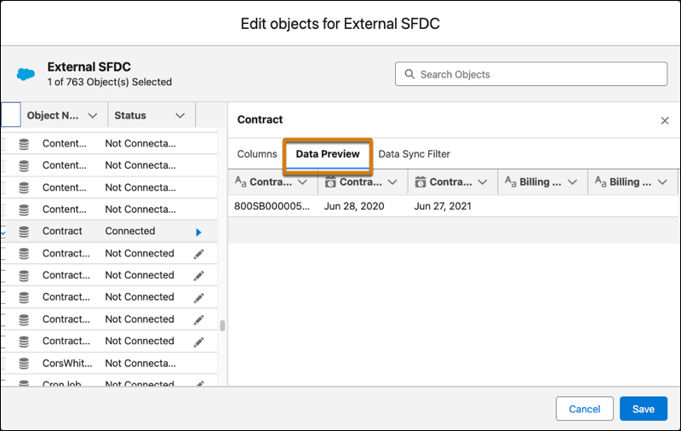Select the Data Preview tab
The width and height of the screenshot is (681, 431).
(x=328, y=154)
